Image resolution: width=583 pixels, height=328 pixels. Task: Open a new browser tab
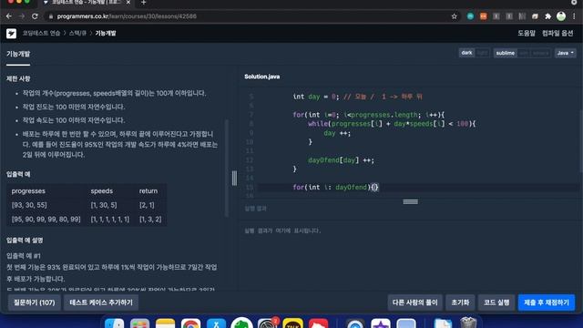click(144, 3)
